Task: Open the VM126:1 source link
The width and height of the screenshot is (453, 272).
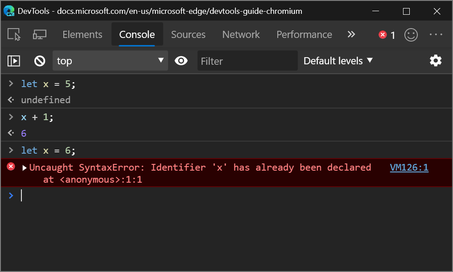Action: click(409, 167)
